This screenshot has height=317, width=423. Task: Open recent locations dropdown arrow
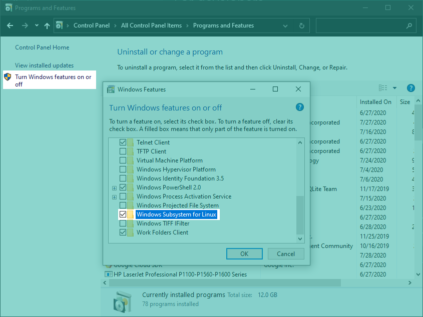coord(37,25)
